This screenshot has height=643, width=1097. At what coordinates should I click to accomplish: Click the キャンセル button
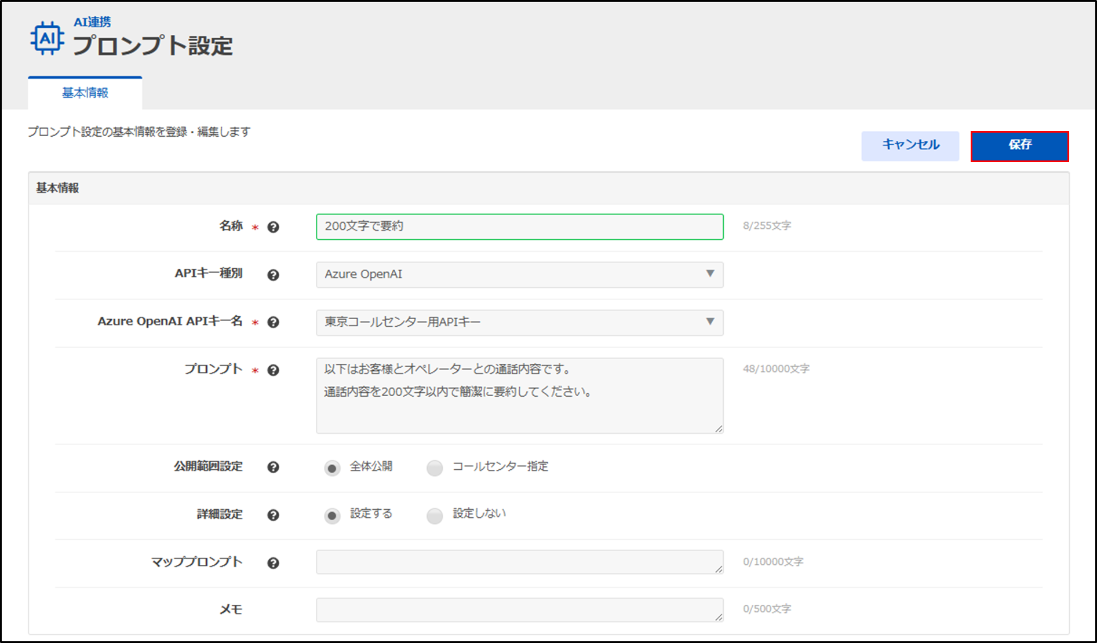click(910, 145)
